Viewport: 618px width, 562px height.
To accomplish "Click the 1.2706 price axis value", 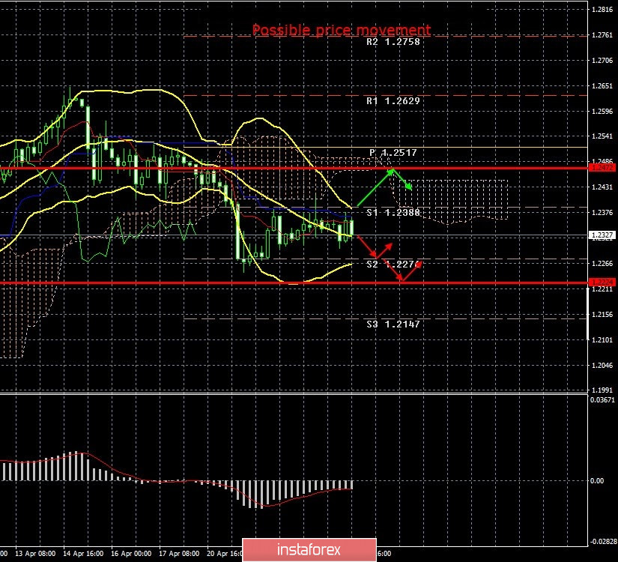I will click(x=602, y=61).
